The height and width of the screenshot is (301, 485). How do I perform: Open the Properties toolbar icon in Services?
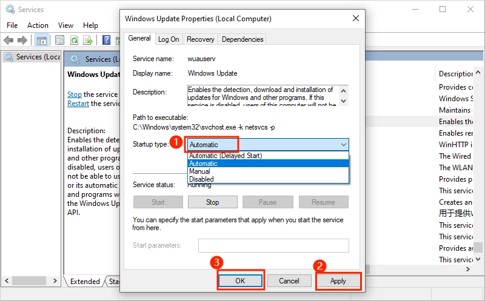coord(59,40)
